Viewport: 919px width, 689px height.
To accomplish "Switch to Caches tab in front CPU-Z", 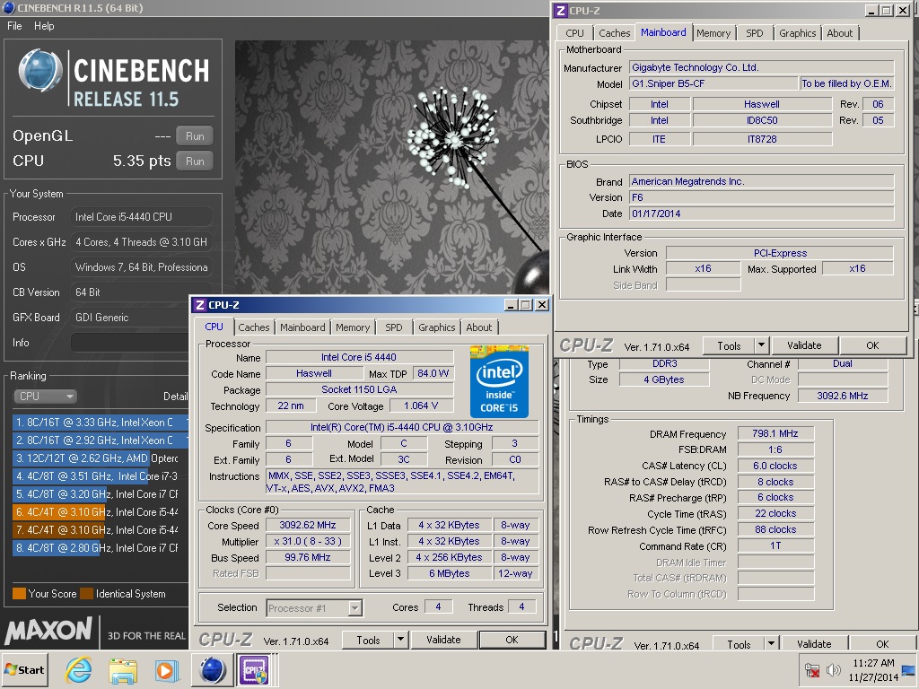I will pos(254,327).
